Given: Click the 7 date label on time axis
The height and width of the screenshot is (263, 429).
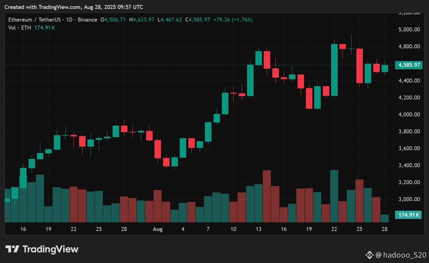Looking at the screenshot, I should click(x=208, y=229).
